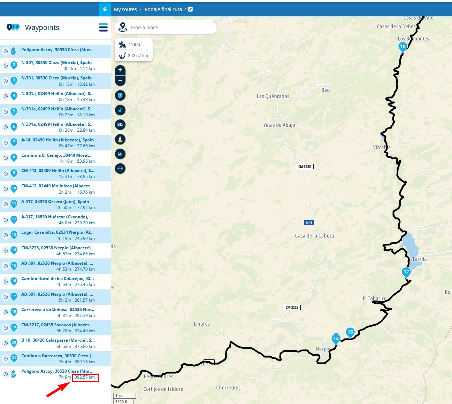The width and height of the screenshot is (452, 404).
Task: Click clock icon for waypoint 1 row
Action: pos(6,52)
